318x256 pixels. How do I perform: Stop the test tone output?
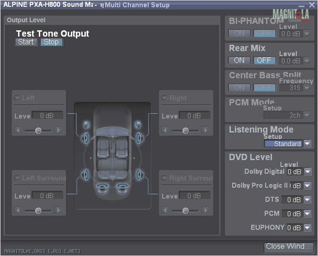(51, 42)
